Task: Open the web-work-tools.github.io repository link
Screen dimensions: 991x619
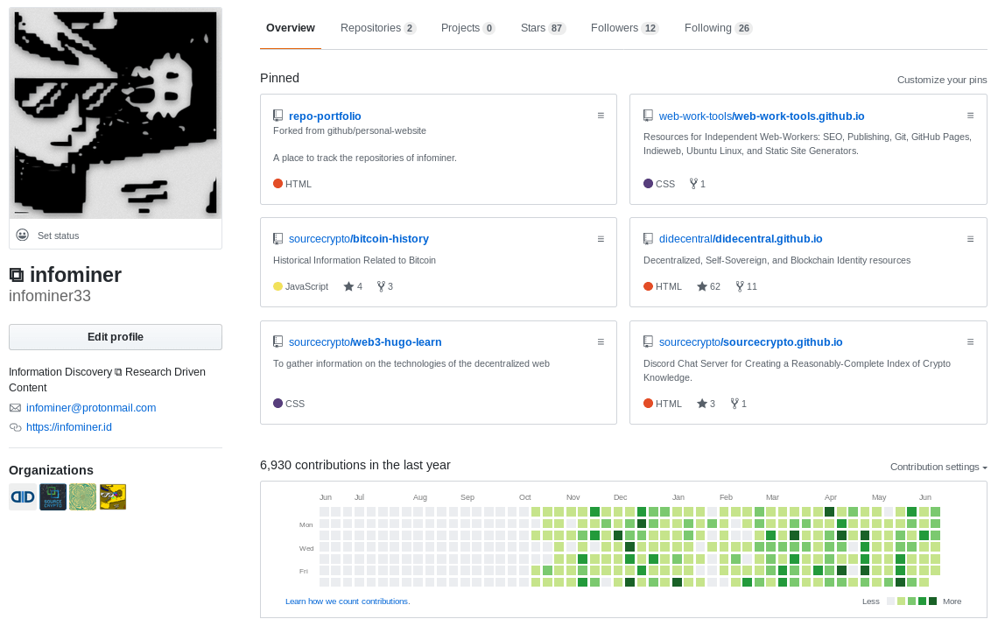Action: tap(762, 116)
